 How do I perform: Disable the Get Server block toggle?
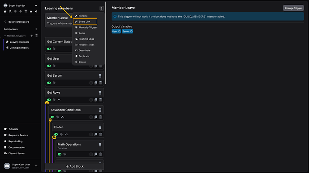(x=49, y=83)
